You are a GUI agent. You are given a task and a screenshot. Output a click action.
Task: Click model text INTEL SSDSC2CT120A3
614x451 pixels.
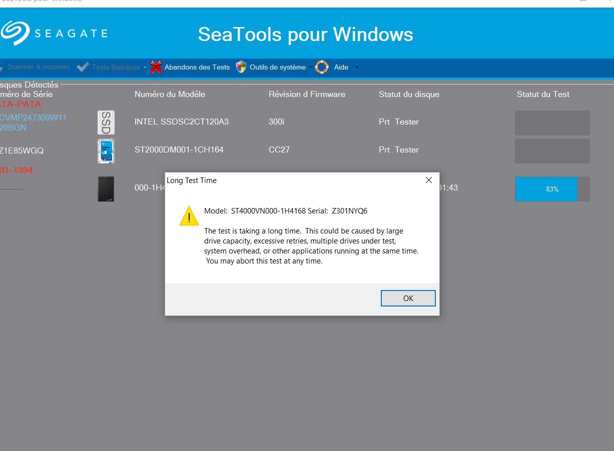pos(182,121)
